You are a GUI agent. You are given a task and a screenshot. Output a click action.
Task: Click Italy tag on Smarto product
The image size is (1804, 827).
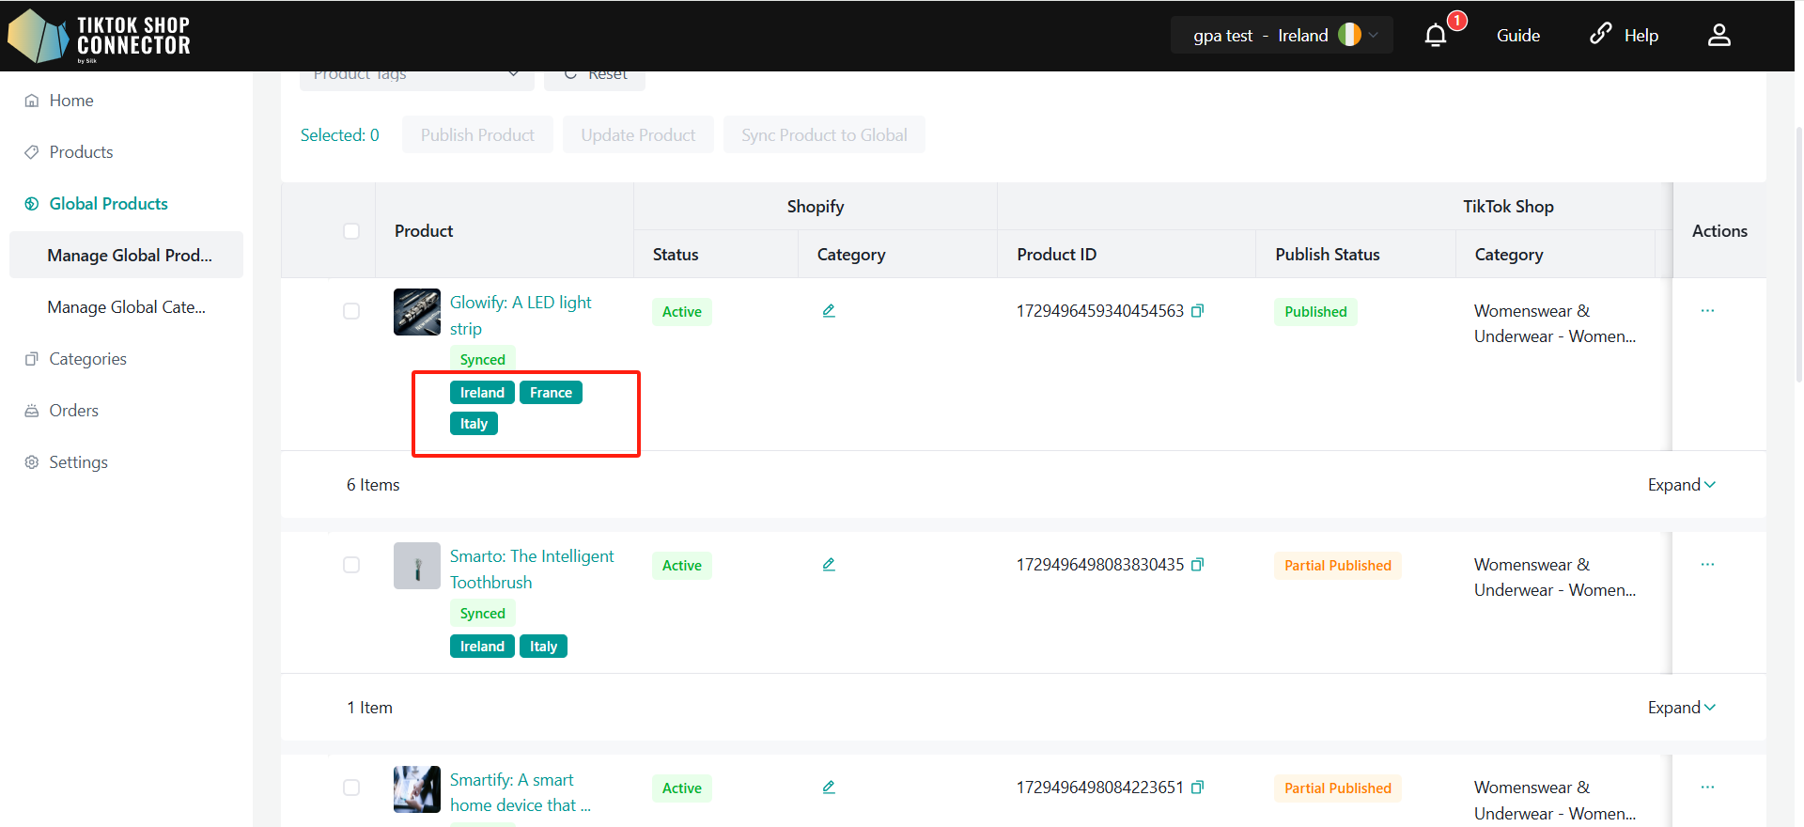[x=543, y=647]
